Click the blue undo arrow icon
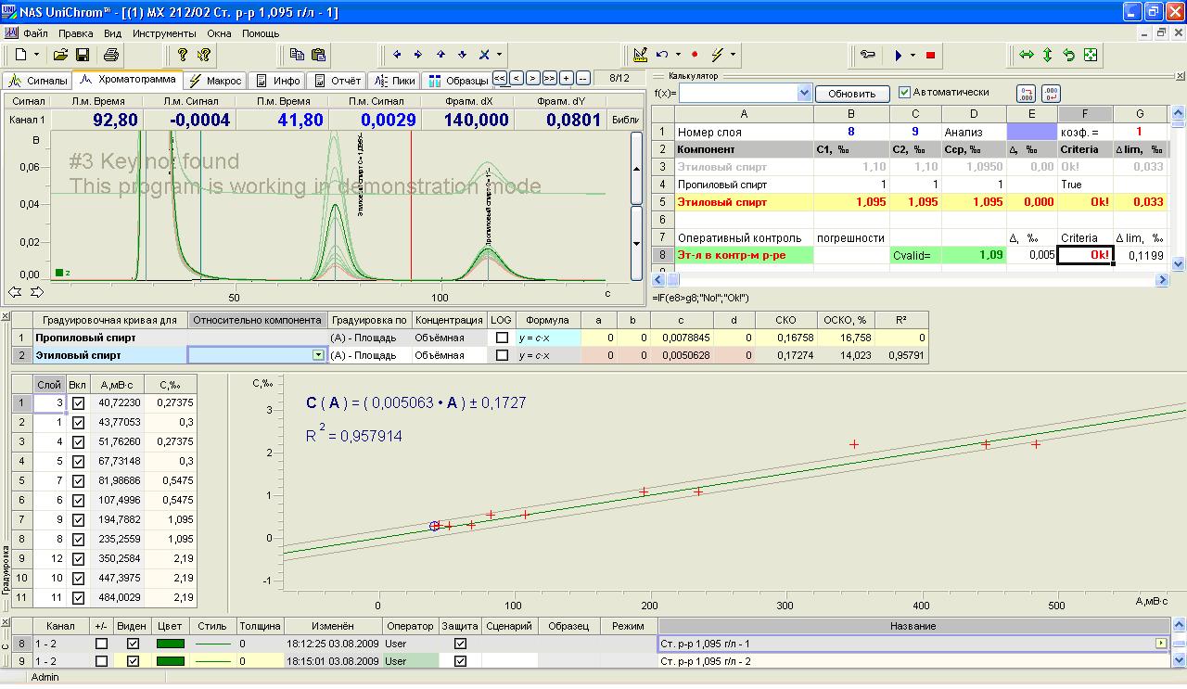The width and height of the screenshot is (1187, 689). (x=662, y=55)
